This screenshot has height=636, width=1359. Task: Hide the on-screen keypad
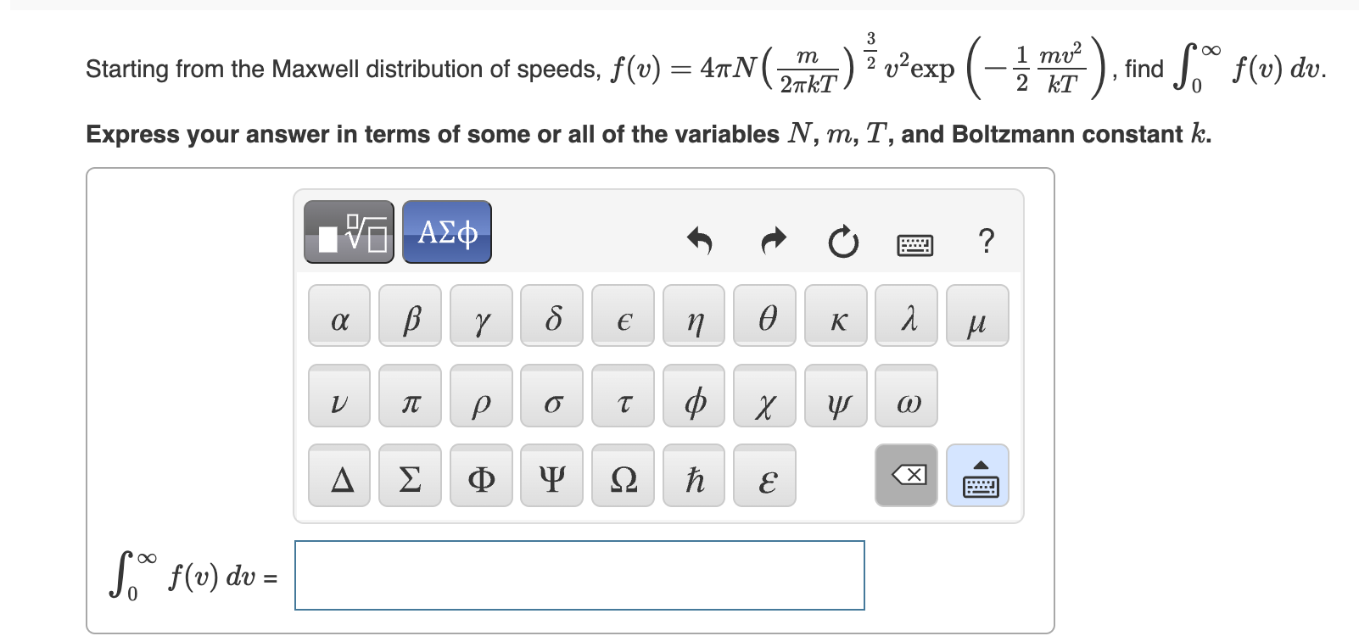pos(977,476)
